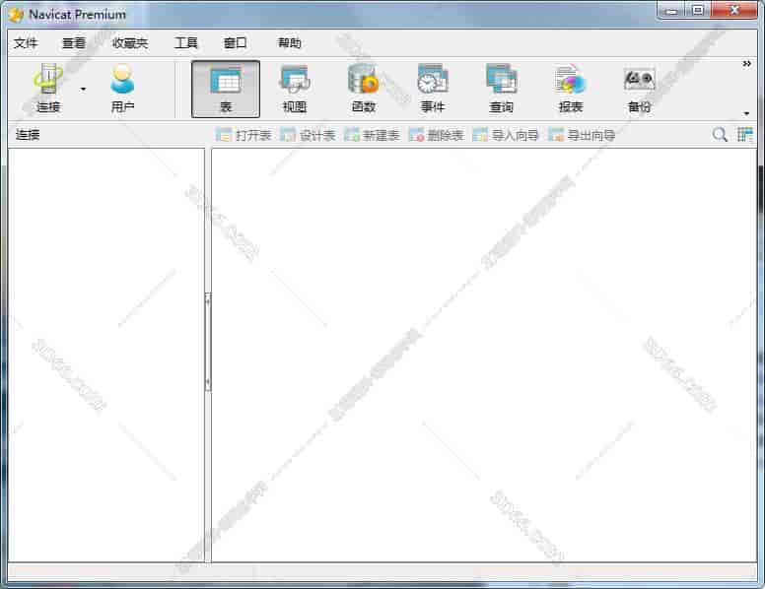Open the 收藏夹 (Favorites) menu
Image resolution: width=765 pixels, height=589 pixels.
click(130, 43)
